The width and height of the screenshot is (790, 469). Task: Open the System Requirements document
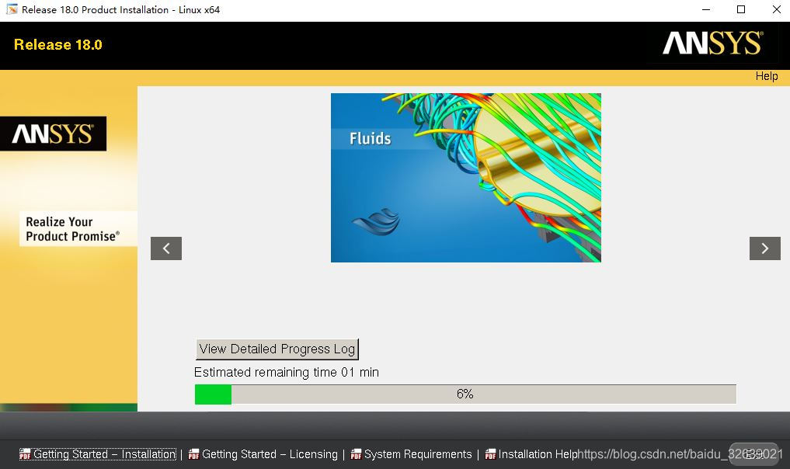[x=418, y=454]
